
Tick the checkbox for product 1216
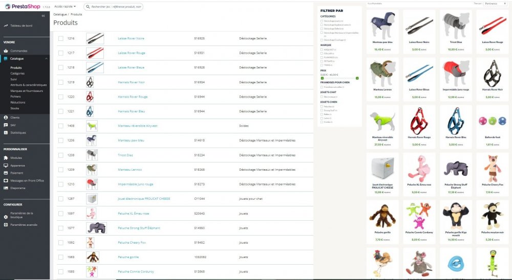61,38
